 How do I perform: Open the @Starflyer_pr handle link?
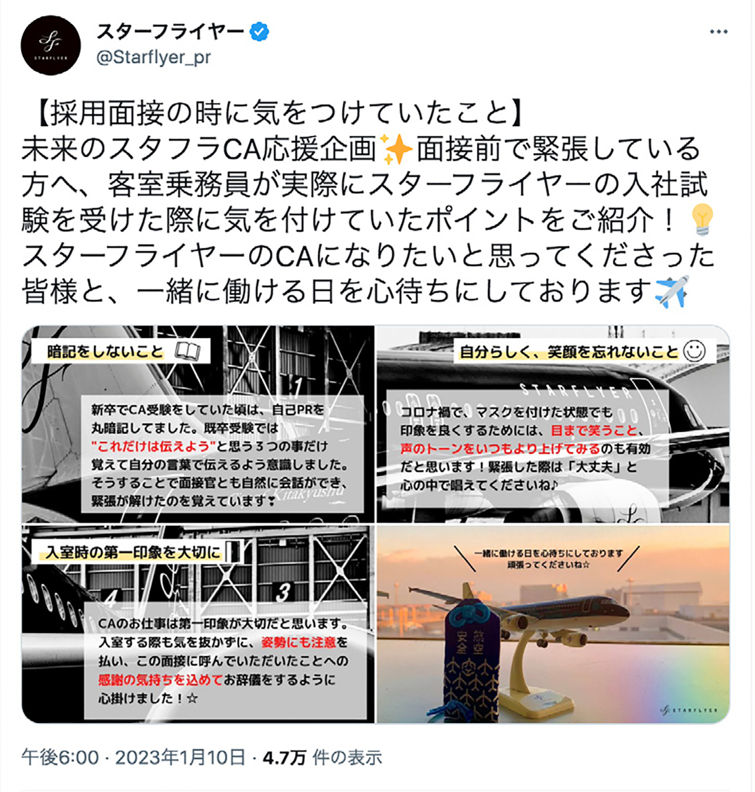154,57
